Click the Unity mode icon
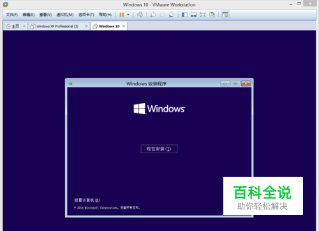 pos(212,15)
